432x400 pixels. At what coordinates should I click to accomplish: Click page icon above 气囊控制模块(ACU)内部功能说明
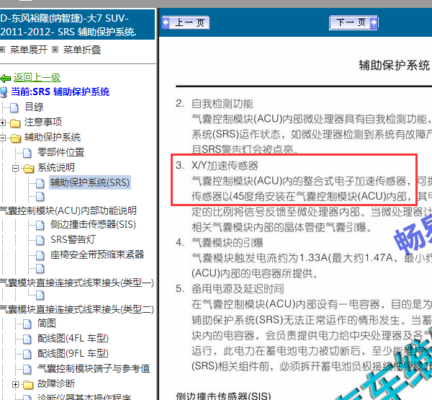[40, 197]
